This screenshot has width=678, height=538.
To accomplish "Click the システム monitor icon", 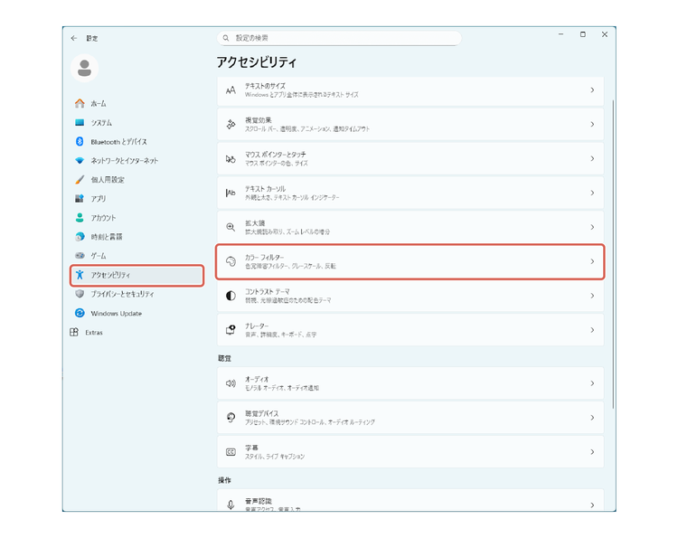I will [x=80, y=122].
